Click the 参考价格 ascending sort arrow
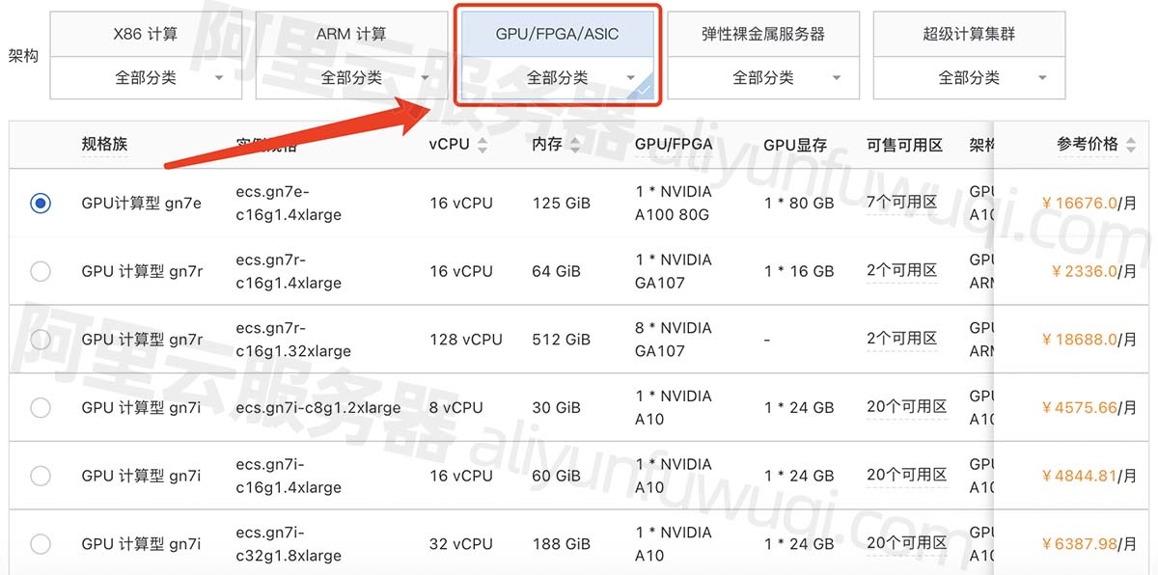The height and width of the screenshot is (575, 1158). coord(1129,141)
